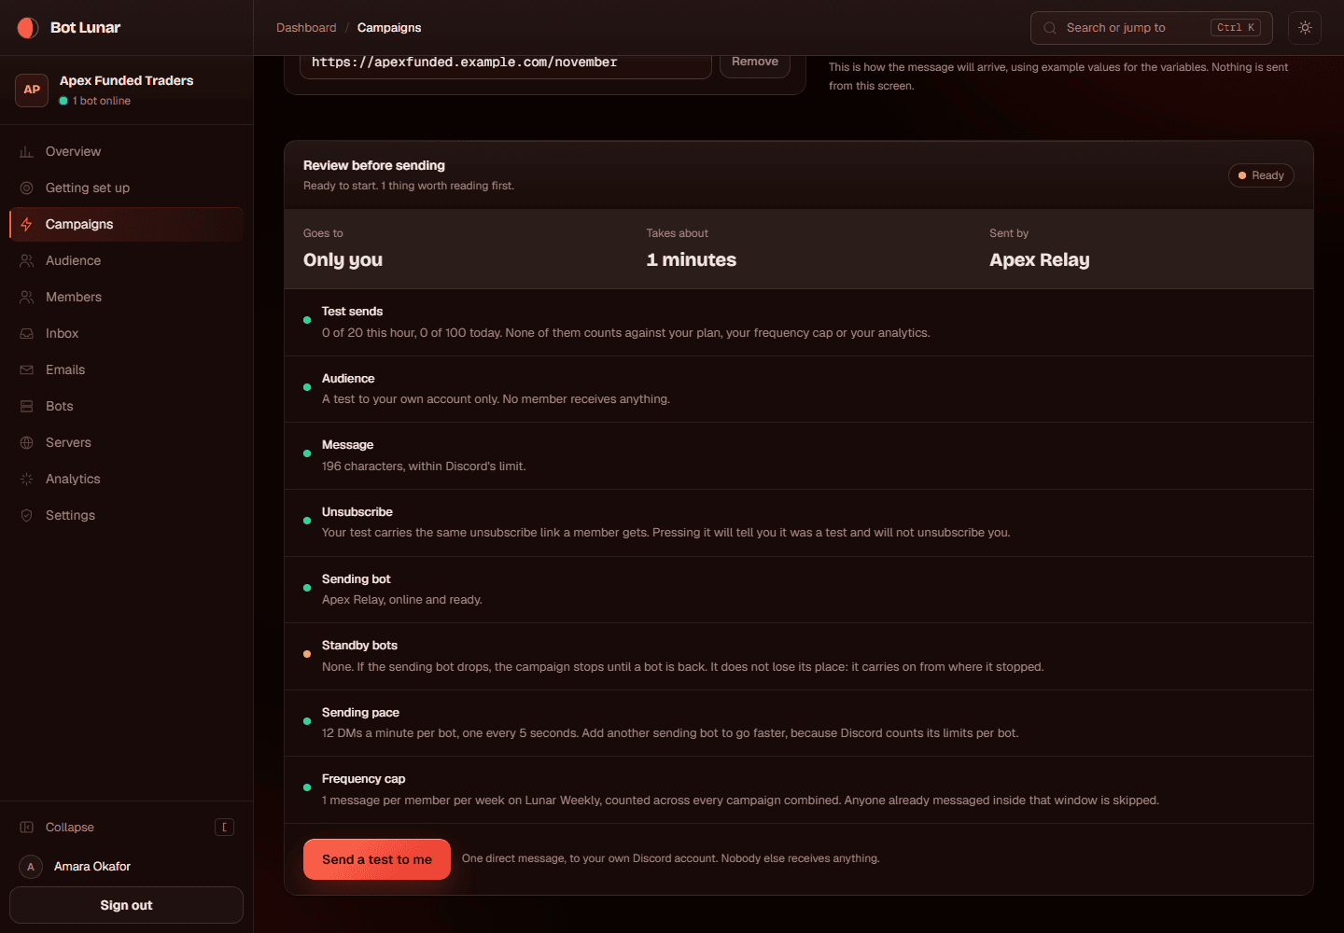Click the Servers globe icon
Image resolution: width=1344 pixels, height=933 pixels.
coord(26,443)
